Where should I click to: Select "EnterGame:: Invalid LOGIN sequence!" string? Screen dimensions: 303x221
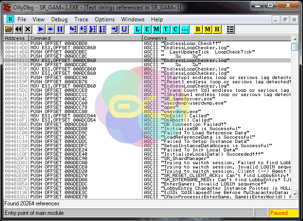click(205, 184)
